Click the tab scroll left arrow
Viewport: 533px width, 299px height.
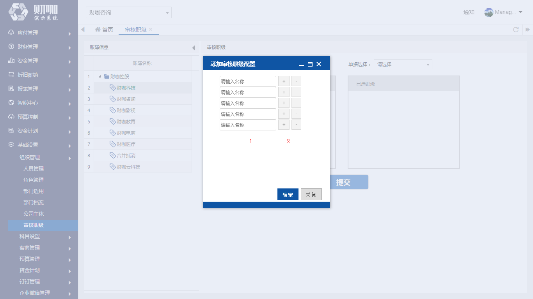83,30
